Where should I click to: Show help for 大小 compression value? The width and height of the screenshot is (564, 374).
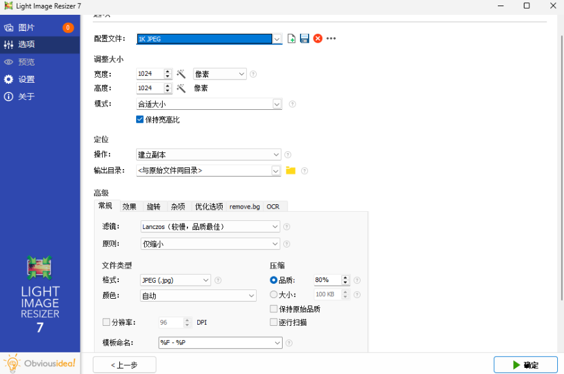(x=357, y=294)
